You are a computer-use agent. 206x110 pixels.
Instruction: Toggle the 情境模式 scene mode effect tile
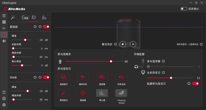click(x=64, y=77)
